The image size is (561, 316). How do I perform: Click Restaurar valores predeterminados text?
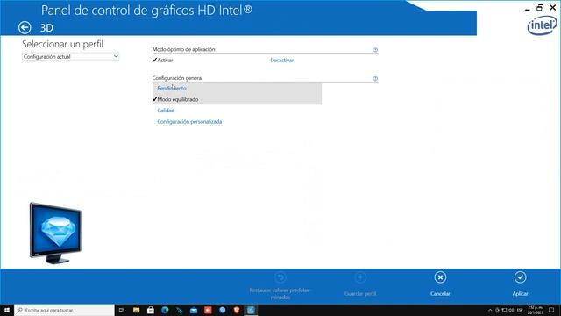280,293
